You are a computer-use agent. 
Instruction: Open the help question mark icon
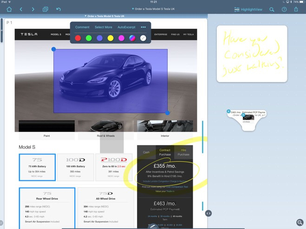click(x=284, y=9)
